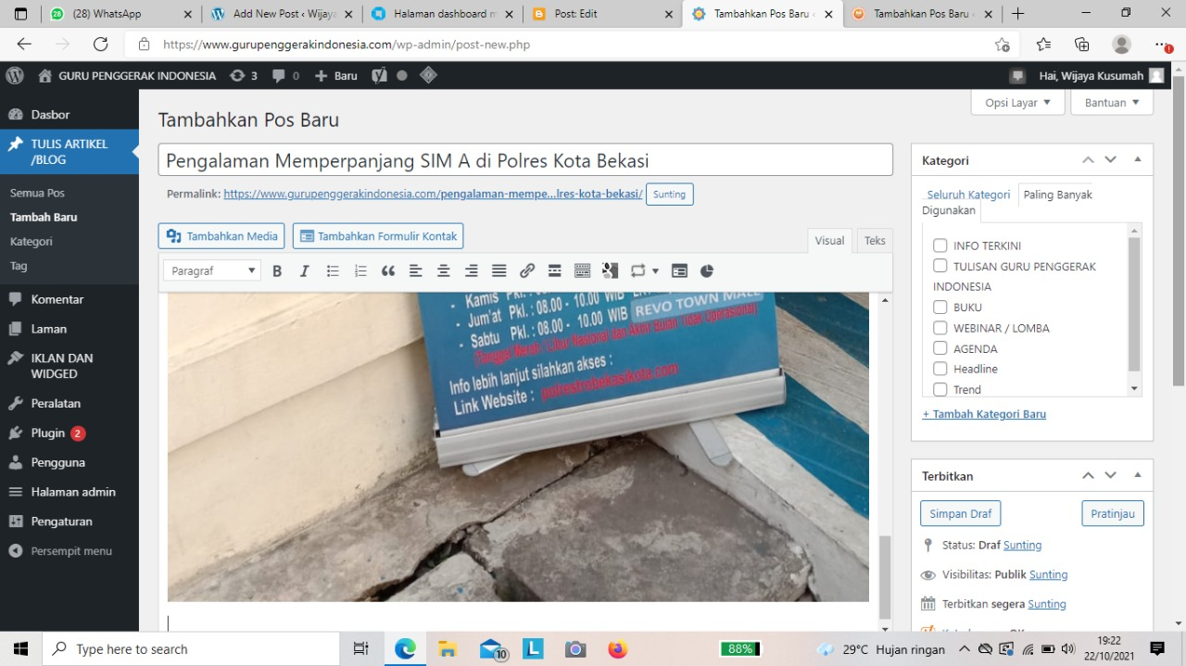Check the Headline category
The height and width of the screenshot is (666, 1186).
940,369
